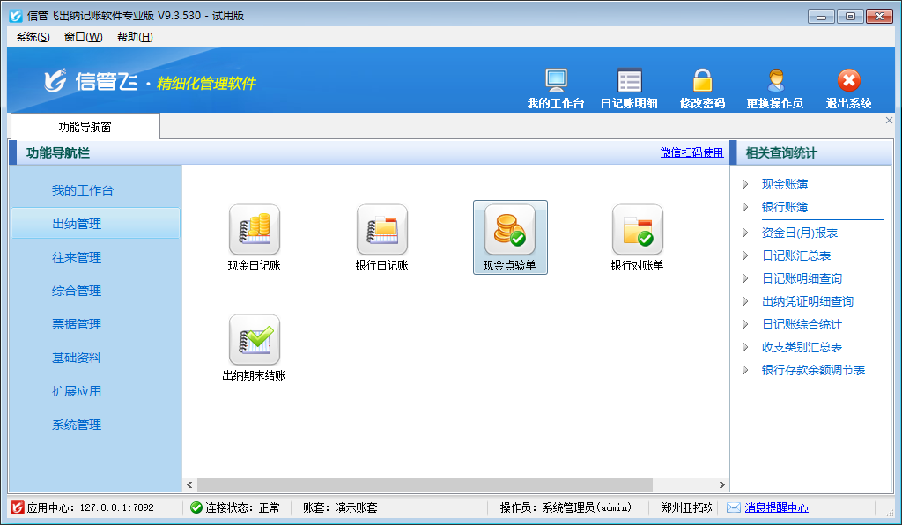Click the horizontal scrollbar right arrow
This screenshot has height=525, width=902.
pos(722,484)
